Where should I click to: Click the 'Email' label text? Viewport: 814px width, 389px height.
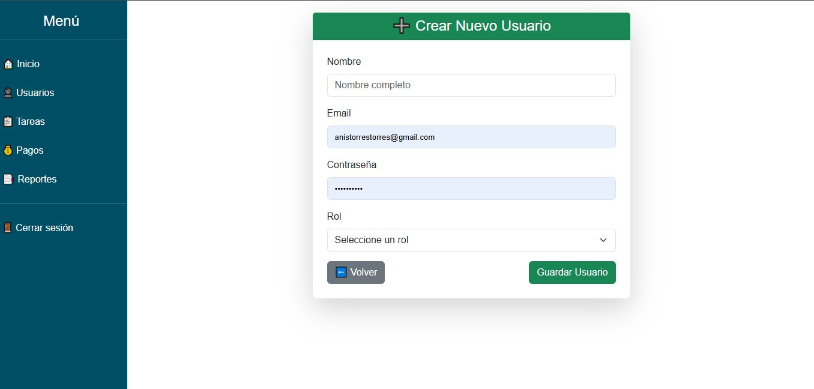coord(339,113)
